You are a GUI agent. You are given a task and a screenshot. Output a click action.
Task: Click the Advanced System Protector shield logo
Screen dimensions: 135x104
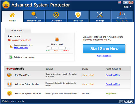pos(6,5)
